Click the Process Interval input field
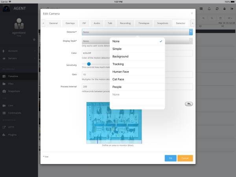This screenshot has width=236, height=177. (137, 87)
